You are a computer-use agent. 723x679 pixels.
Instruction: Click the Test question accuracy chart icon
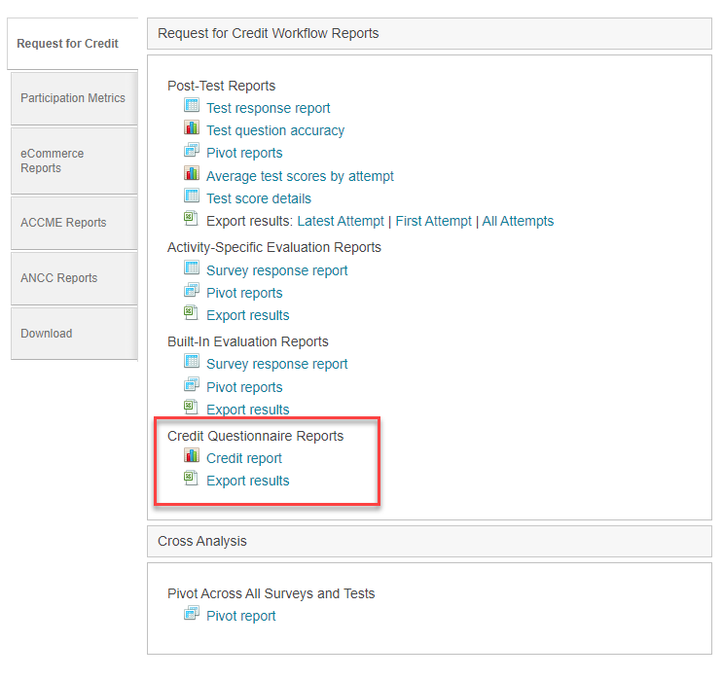tap(192, 127)
